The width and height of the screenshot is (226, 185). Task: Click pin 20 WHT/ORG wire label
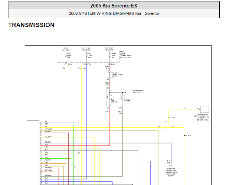48,170
